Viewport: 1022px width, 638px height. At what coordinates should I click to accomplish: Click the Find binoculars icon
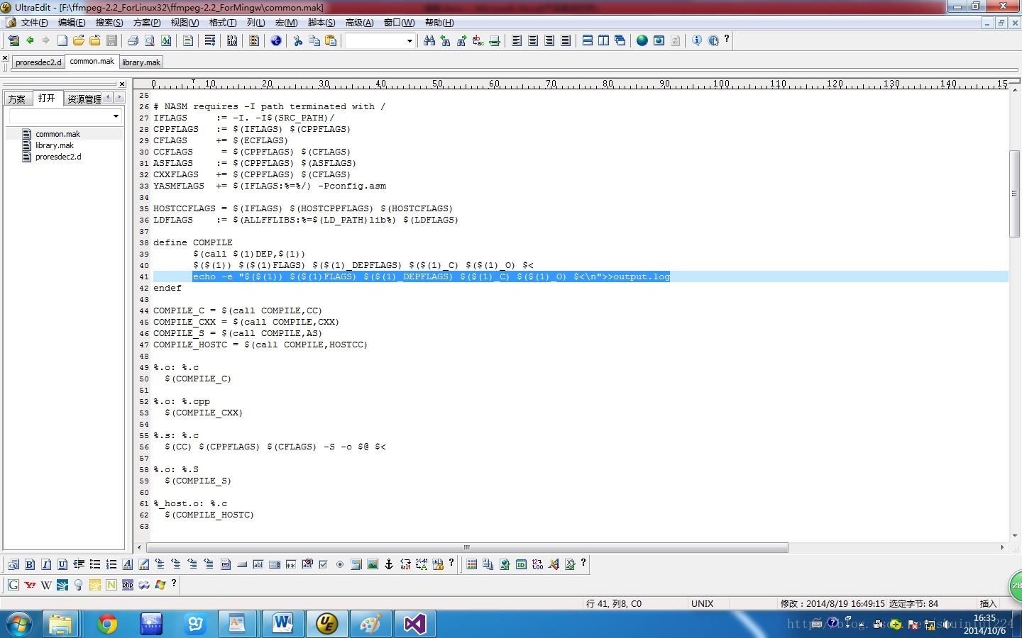click(429, 40)
